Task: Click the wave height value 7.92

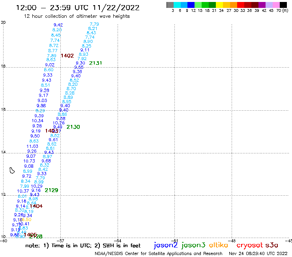Action: (82, 59)
